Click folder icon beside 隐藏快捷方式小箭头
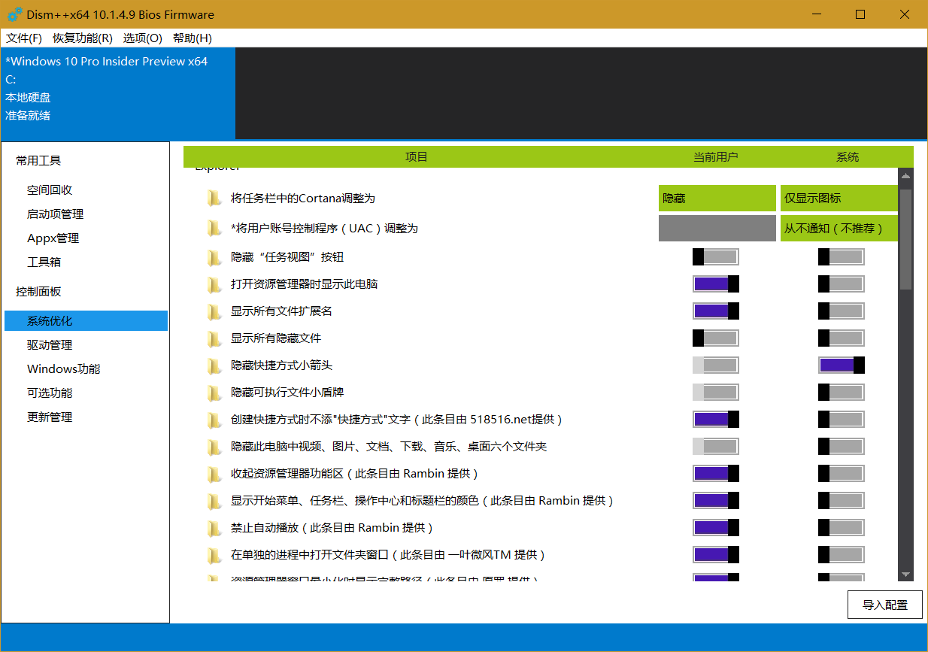This screenshot has width=928, height=652. point(214,365)
